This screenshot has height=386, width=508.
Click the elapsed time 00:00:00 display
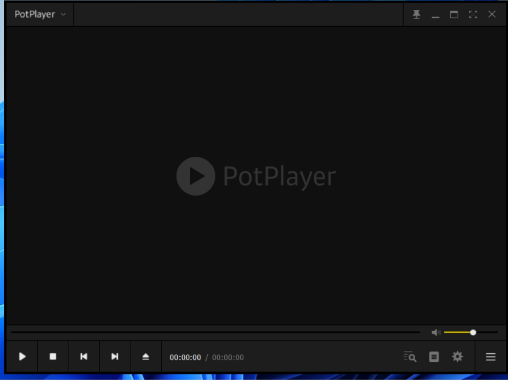185,358
